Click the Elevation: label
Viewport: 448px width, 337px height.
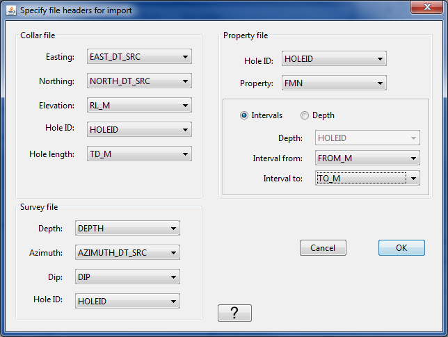pyautogui.click(x=56, y=106)
